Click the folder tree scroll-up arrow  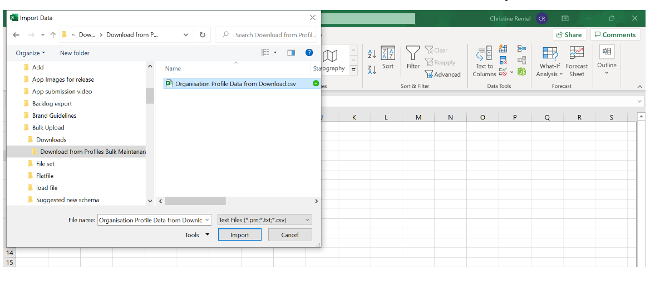(x=150, y=66)
